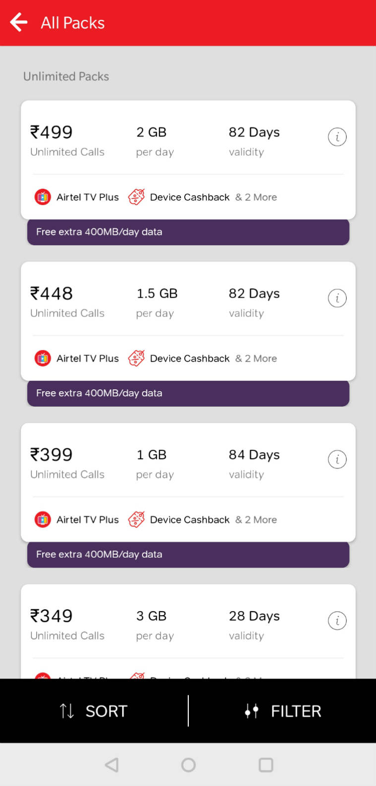Open info details for the ₹448 pack
This screenshot has height=786, width=376.
pyautogui.click(x=337, y=298)
